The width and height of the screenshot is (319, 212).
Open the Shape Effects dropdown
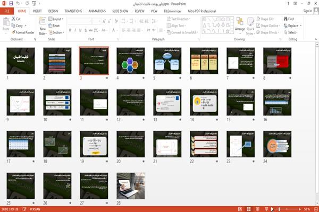[x=268, y=32]
